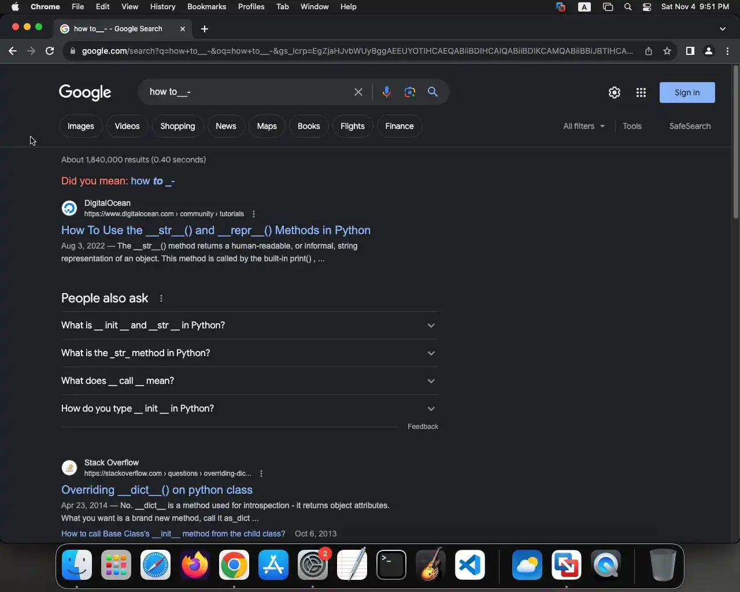This screenshot has width=740, height=592.
Task: Filter results by News
Action: click(226, 126)
